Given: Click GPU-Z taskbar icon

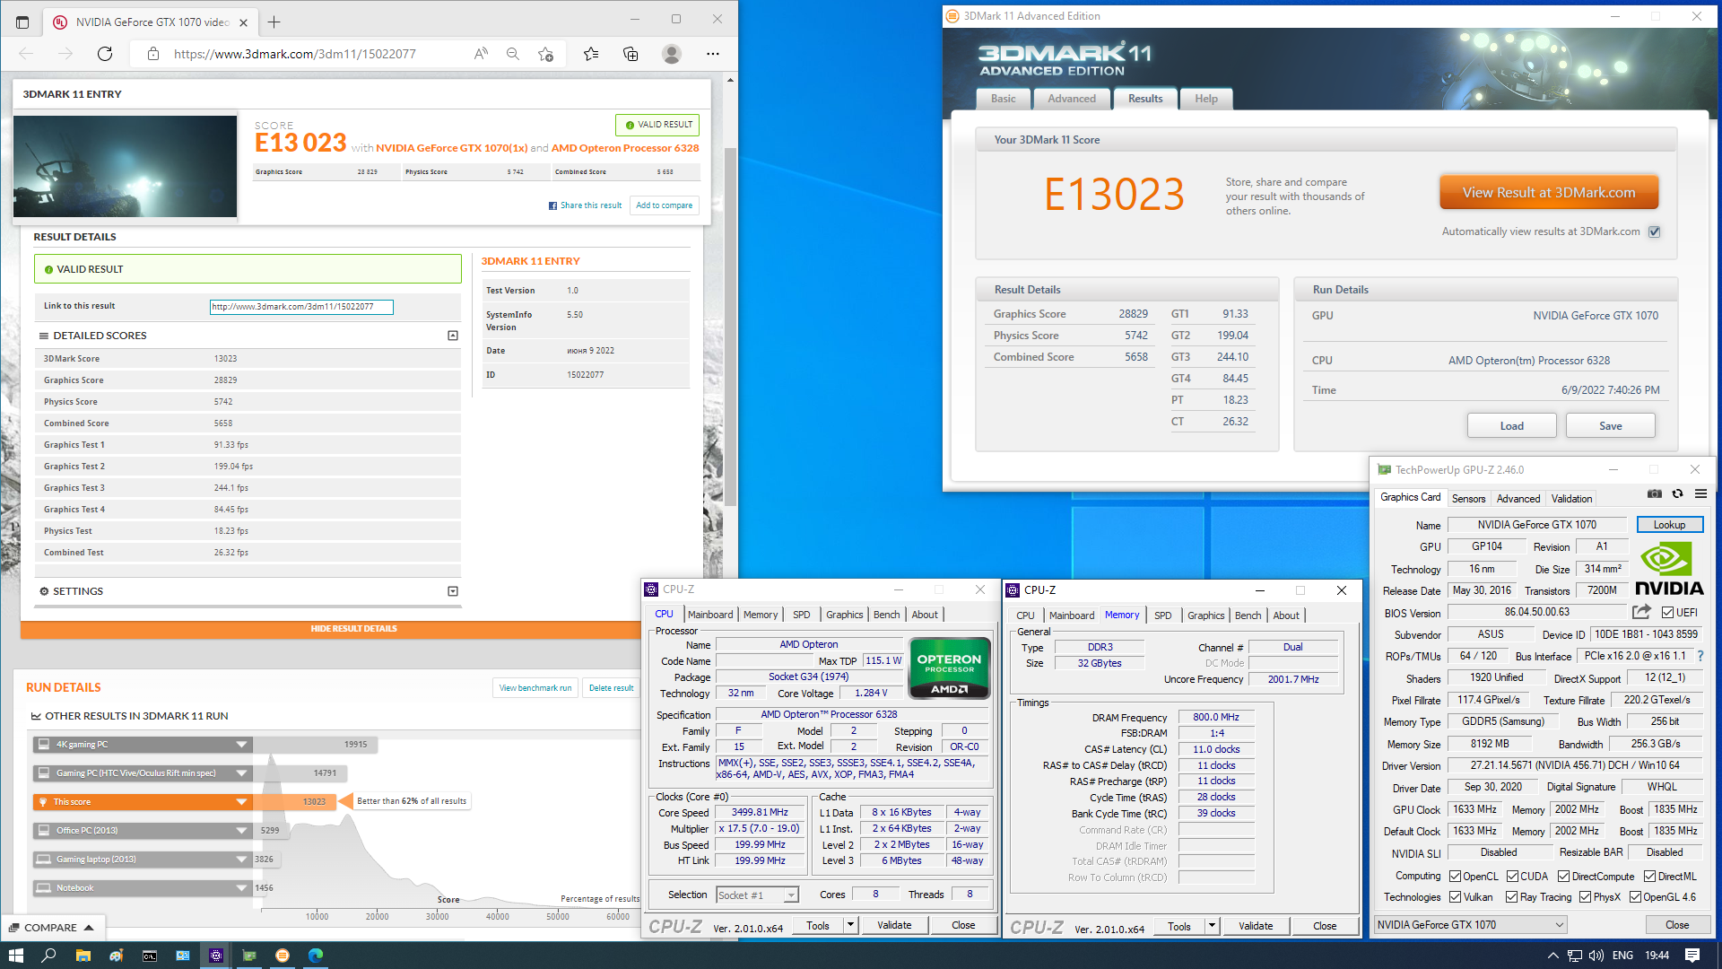Looking at the screenshot, I should (x=249, y=956).
